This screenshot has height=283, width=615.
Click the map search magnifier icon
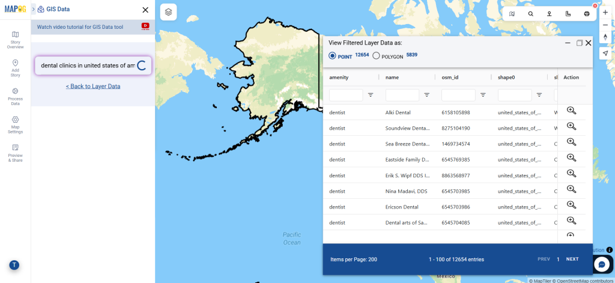coord(530,13)
